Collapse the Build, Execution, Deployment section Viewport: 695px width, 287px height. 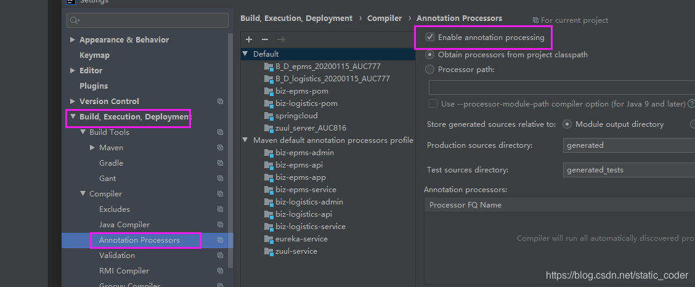point(73,116)
